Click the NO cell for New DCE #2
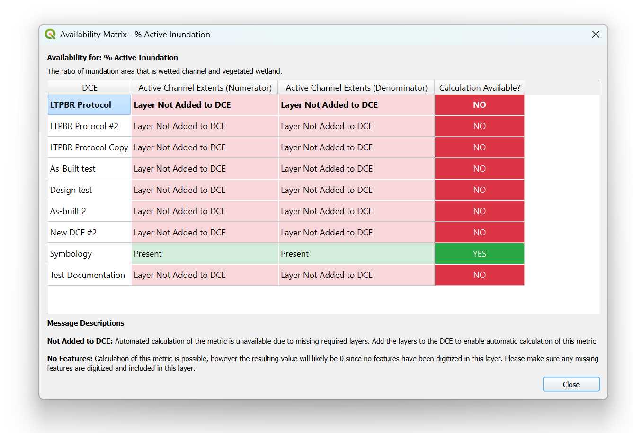Screen dimensions: 633x433 tap(480, 233)
